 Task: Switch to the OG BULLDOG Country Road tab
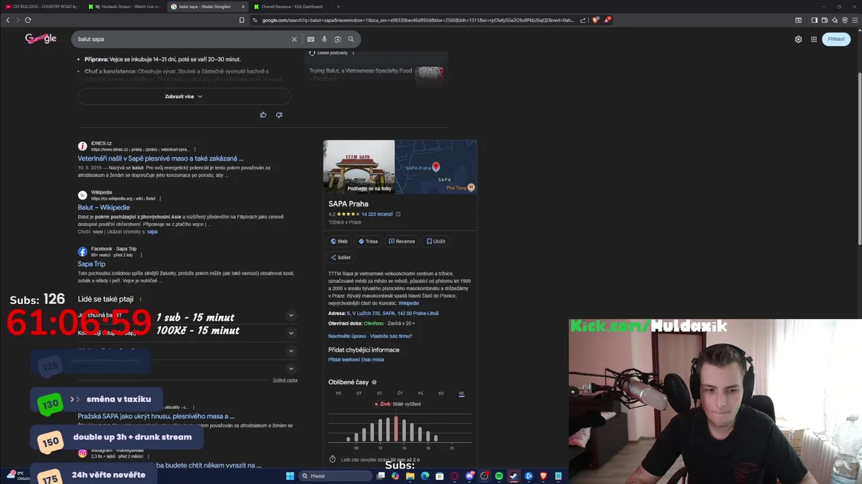(42, 7)
